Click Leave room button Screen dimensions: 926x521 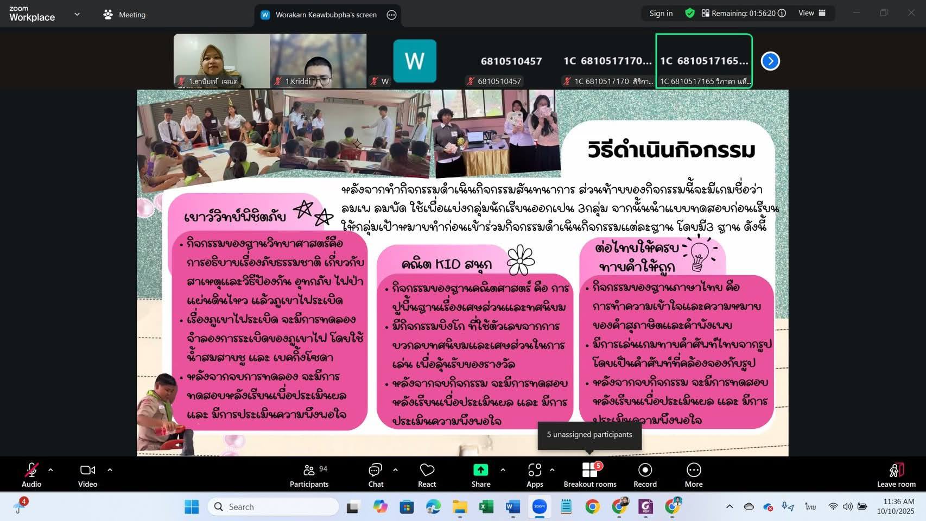click(896, 475)
